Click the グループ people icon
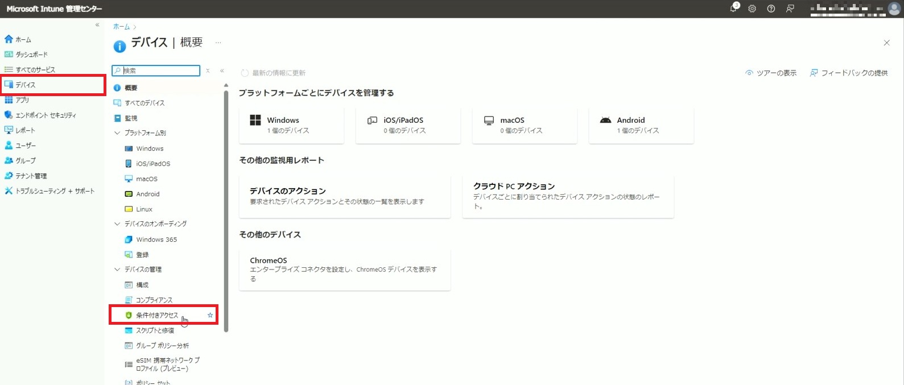The image size is (904, 385). pyautogui.click(x=9, y=160)
